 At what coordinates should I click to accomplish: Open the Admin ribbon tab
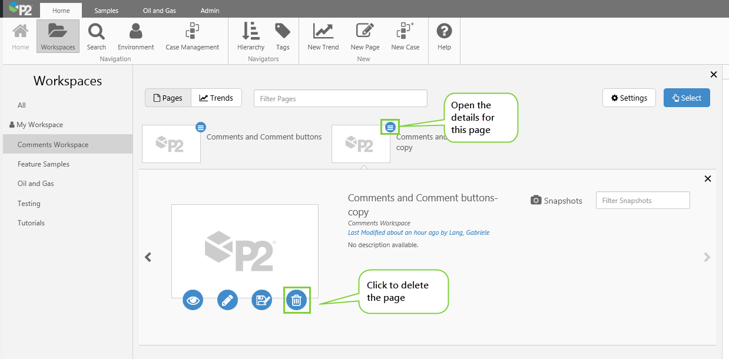click(210, 11)
